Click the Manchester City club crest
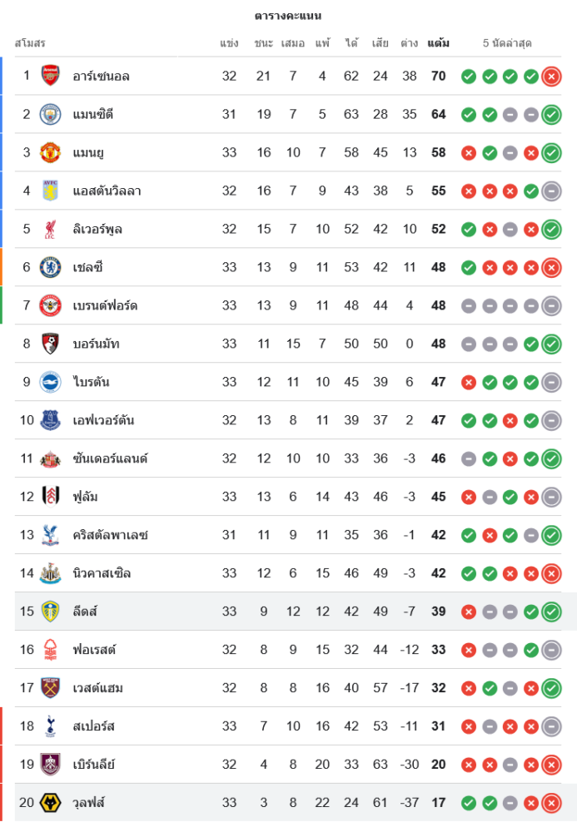The height and width of the screenshot is (832, 577). (x=51, y=114)
